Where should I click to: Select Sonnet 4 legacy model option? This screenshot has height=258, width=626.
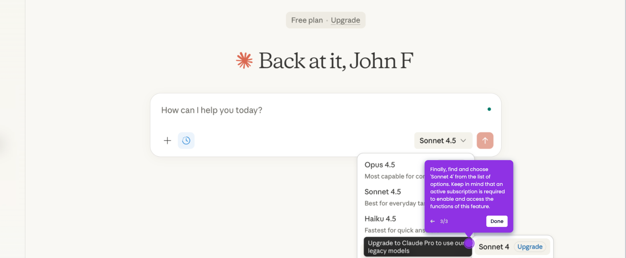(x=494, y=247)
